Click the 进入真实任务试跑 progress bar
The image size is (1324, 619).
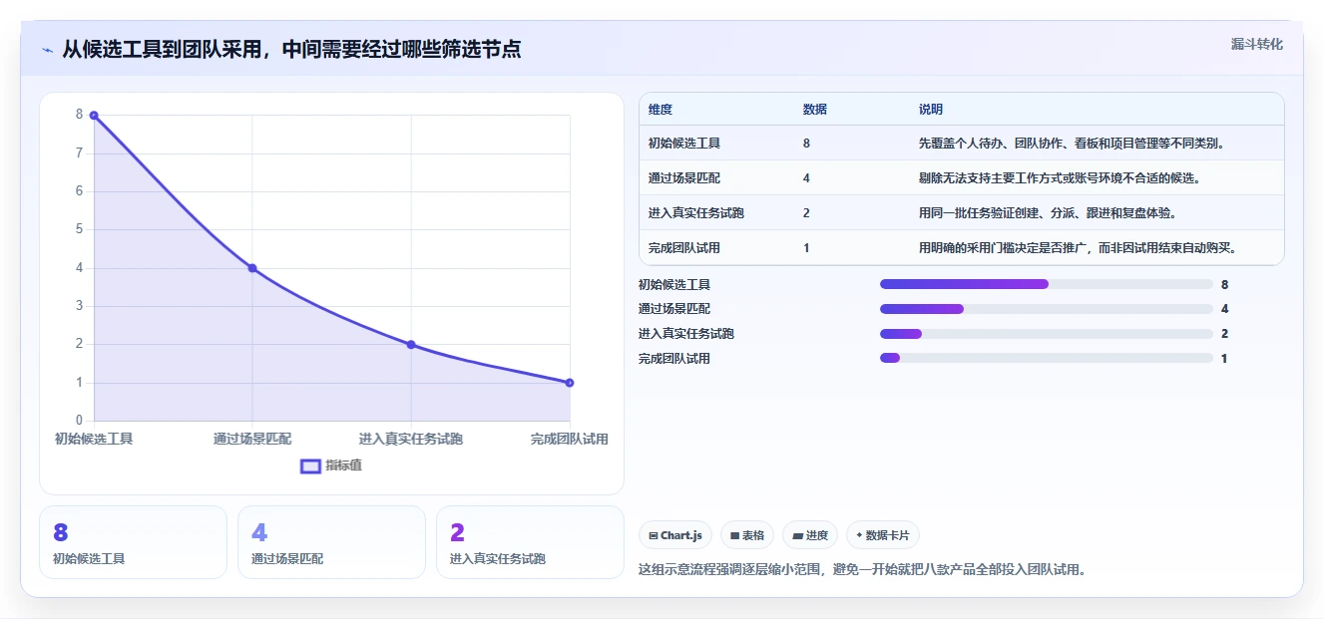pos(1047,334)
